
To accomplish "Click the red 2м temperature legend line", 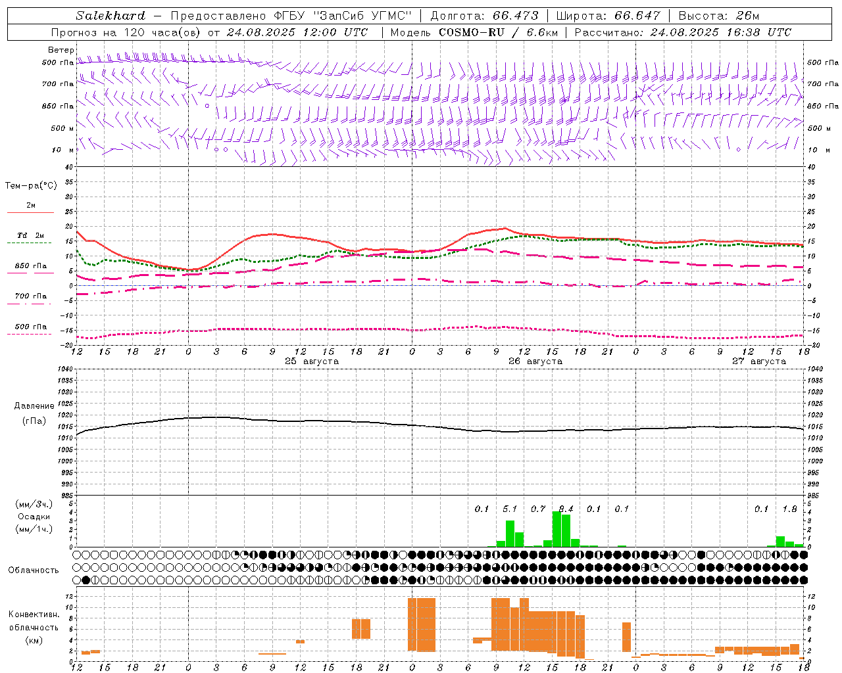I will (30, 212).
